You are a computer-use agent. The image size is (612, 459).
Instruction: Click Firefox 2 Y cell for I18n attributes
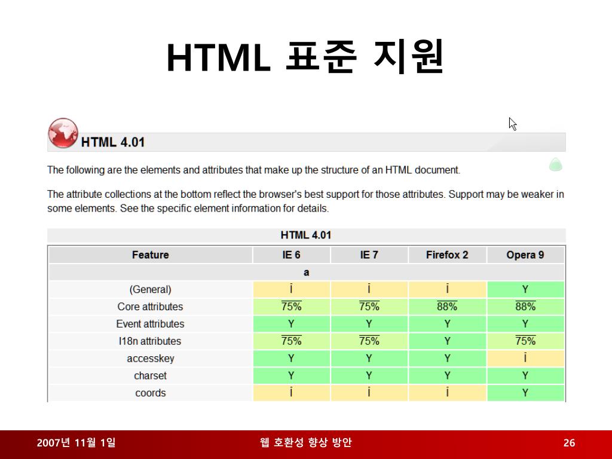[447, 341]
